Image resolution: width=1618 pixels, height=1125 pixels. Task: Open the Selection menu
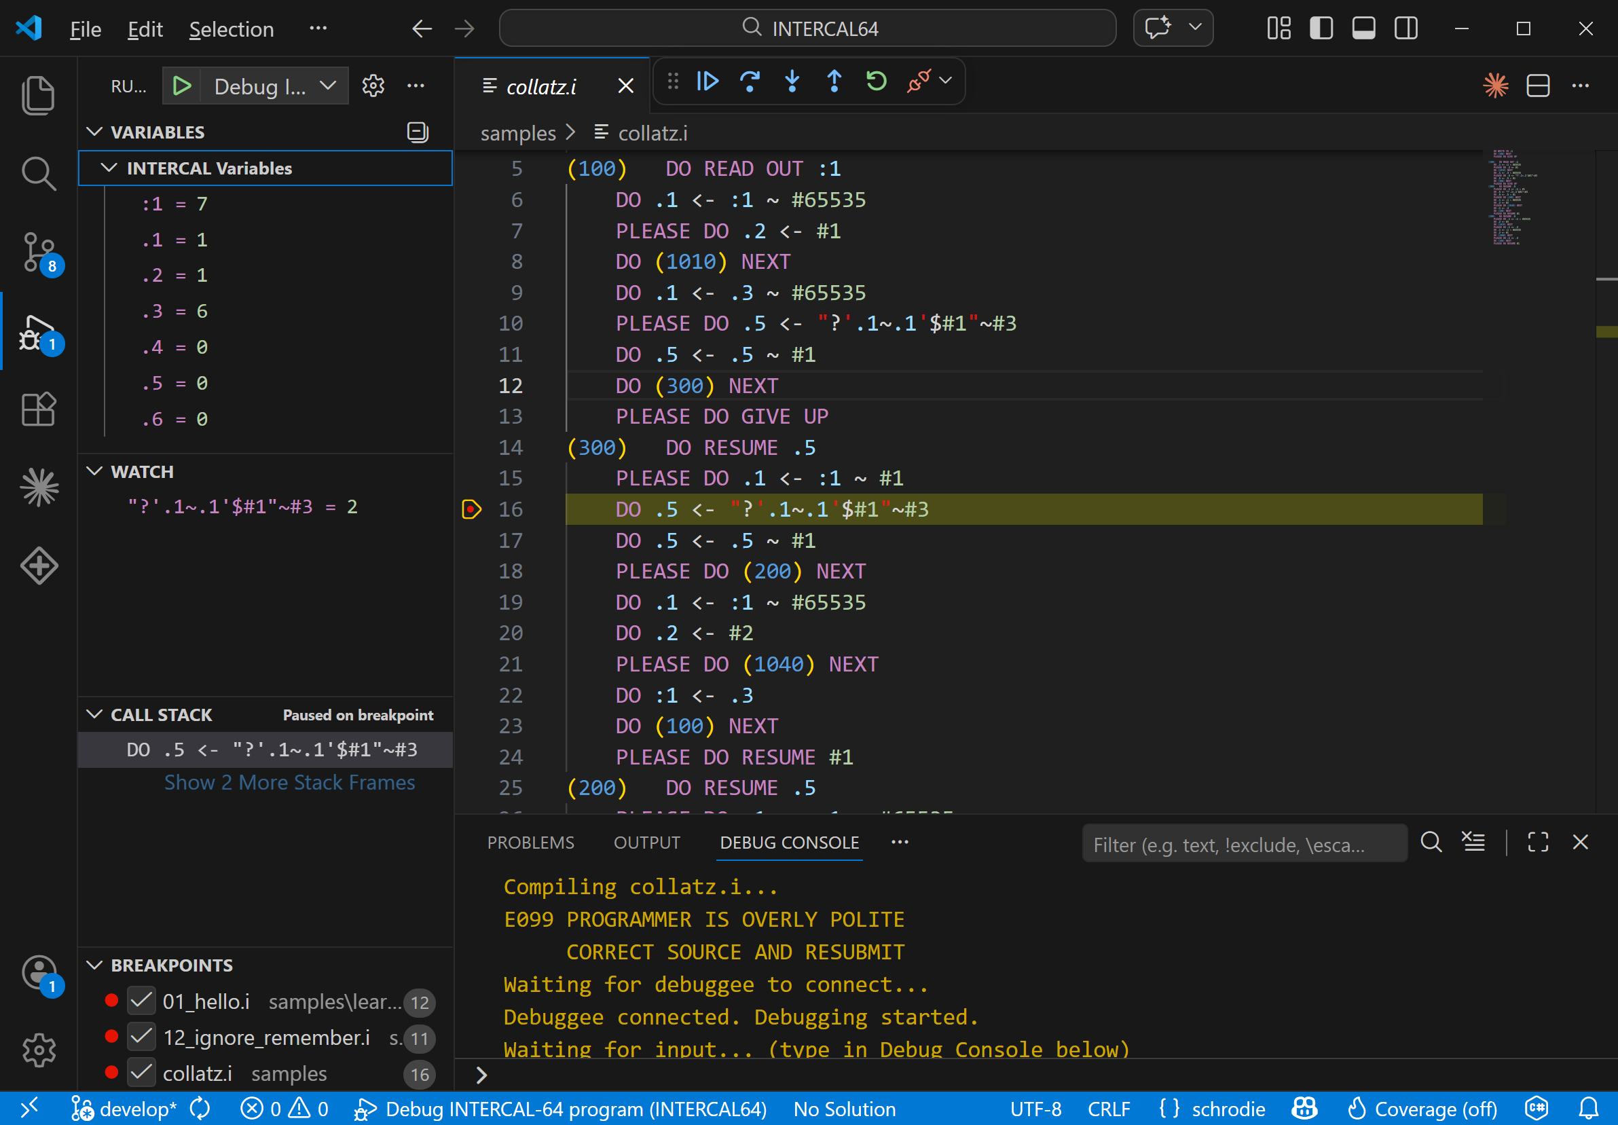[231, 29]
